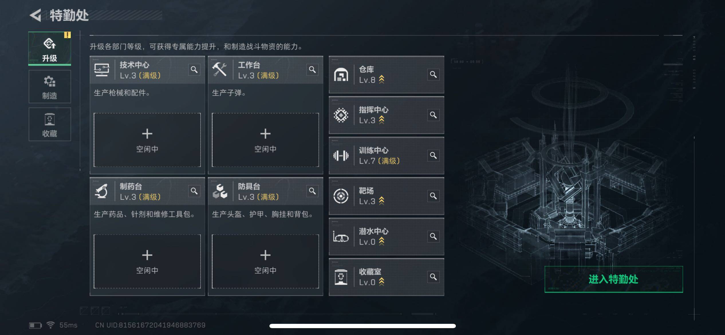Go back using the arrow beside 特勤处

[x=36, y=15]
